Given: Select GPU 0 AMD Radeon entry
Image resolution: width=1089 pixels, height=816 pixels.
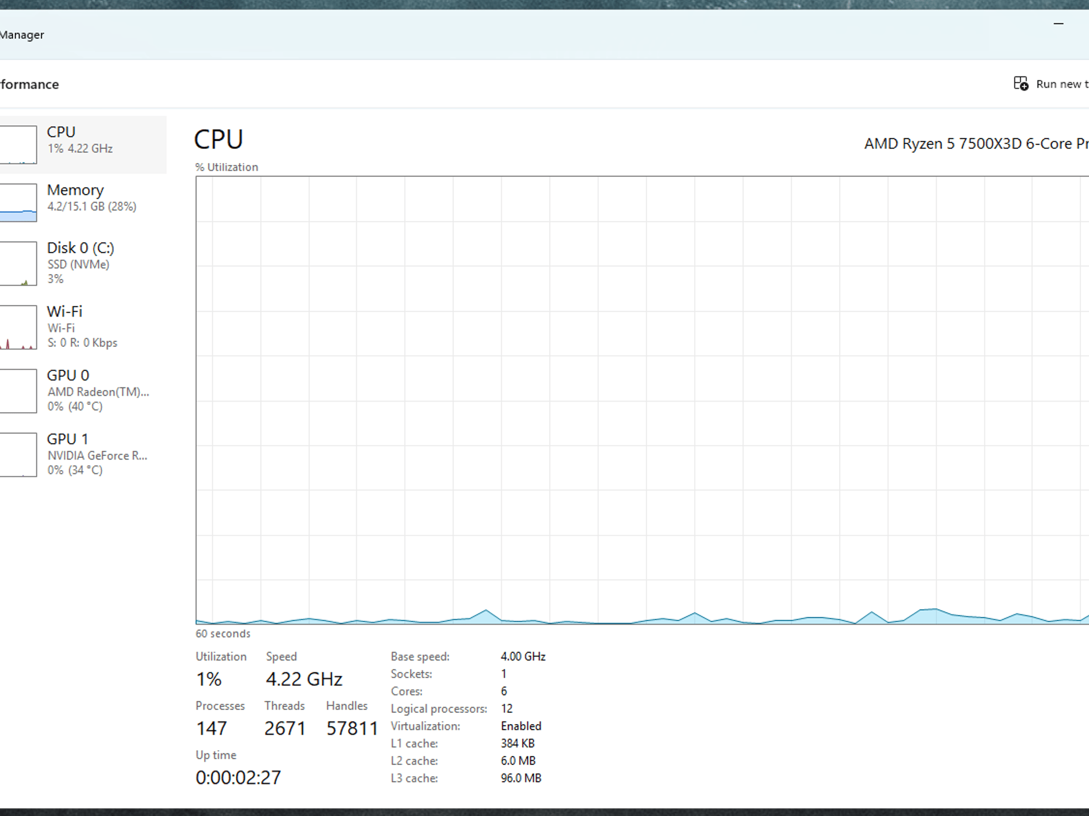Looking at the screenshot, I should [83, 391].
